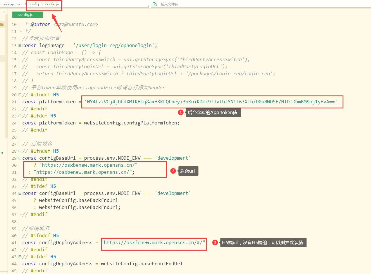Click the '#ifdef H5' directive on line 33
The height and width of the screenshot is (274, 371).
tap(39, 186)
